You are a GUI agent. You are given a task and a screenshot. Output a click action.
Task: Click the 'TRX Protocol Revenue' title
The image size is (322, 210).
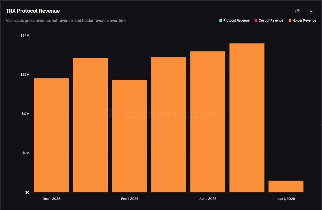tap(33, 11)
